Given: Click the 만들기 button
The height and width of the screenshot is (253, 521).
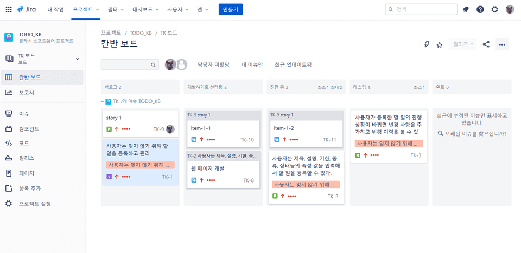Looking at the screenshot, I should pyautogui.click(x=231, y=9).
